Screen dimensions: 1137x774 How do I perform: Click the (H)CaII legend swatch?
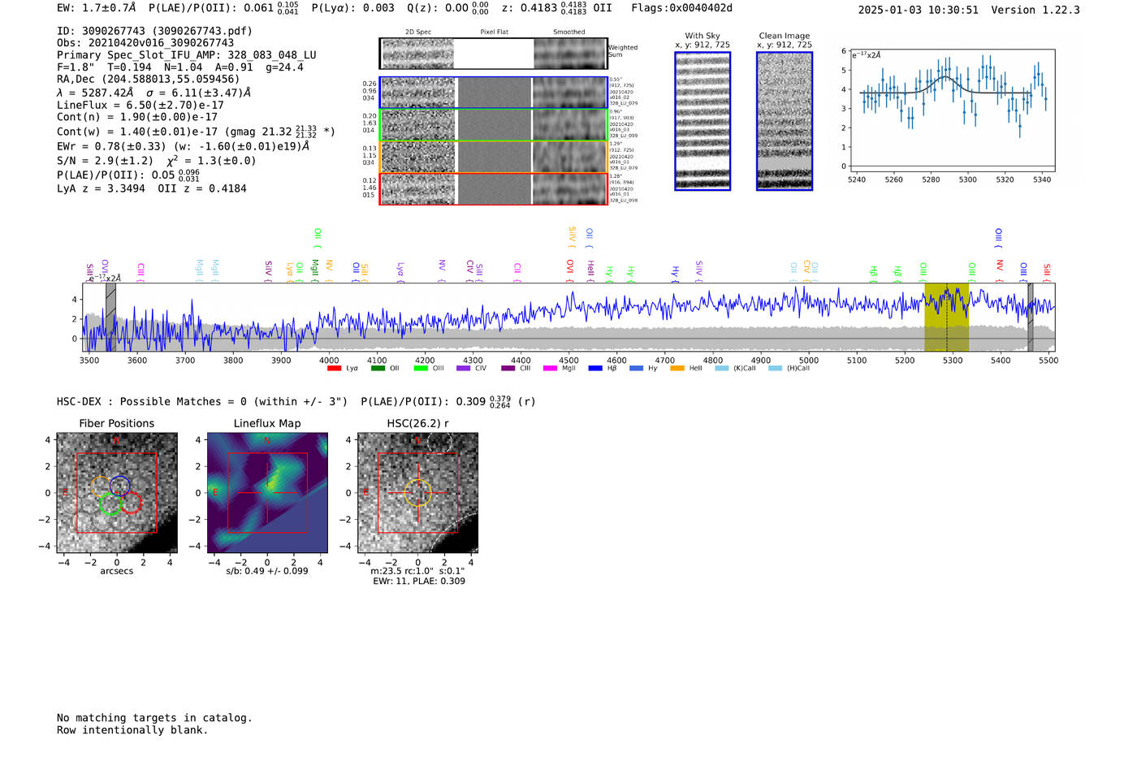point(775,369)
